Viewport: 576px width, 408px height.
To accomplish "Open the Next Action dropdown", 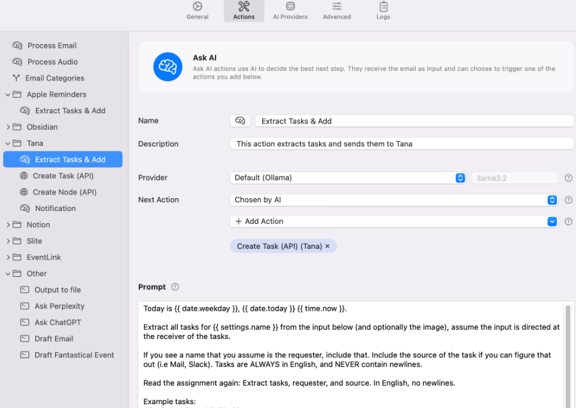I will pos(394,200).
